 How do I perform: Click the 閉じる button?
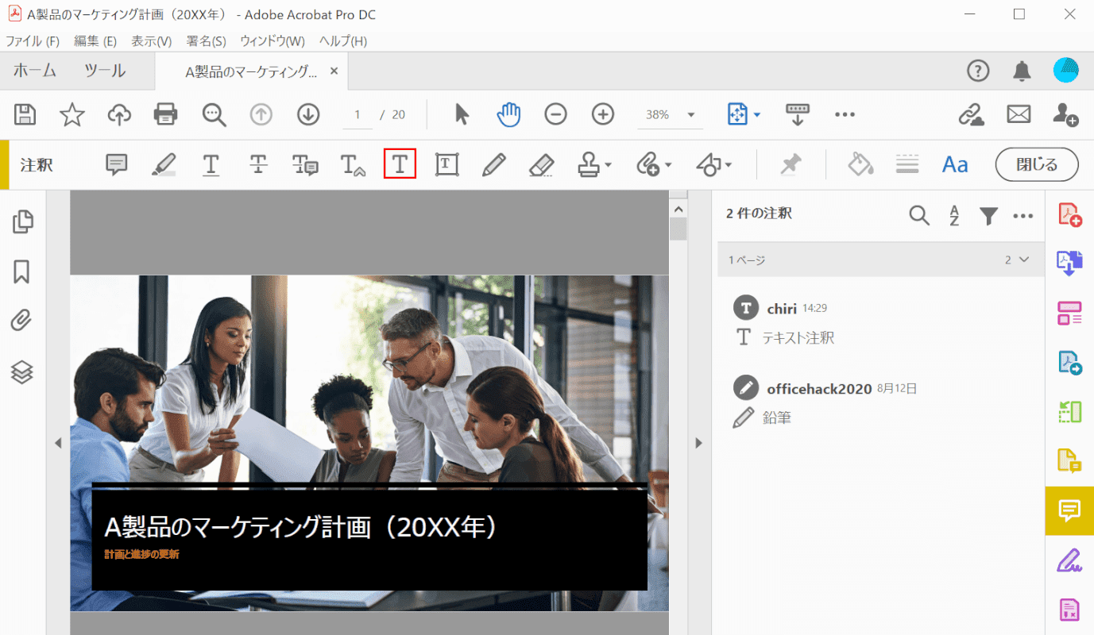1037,165
